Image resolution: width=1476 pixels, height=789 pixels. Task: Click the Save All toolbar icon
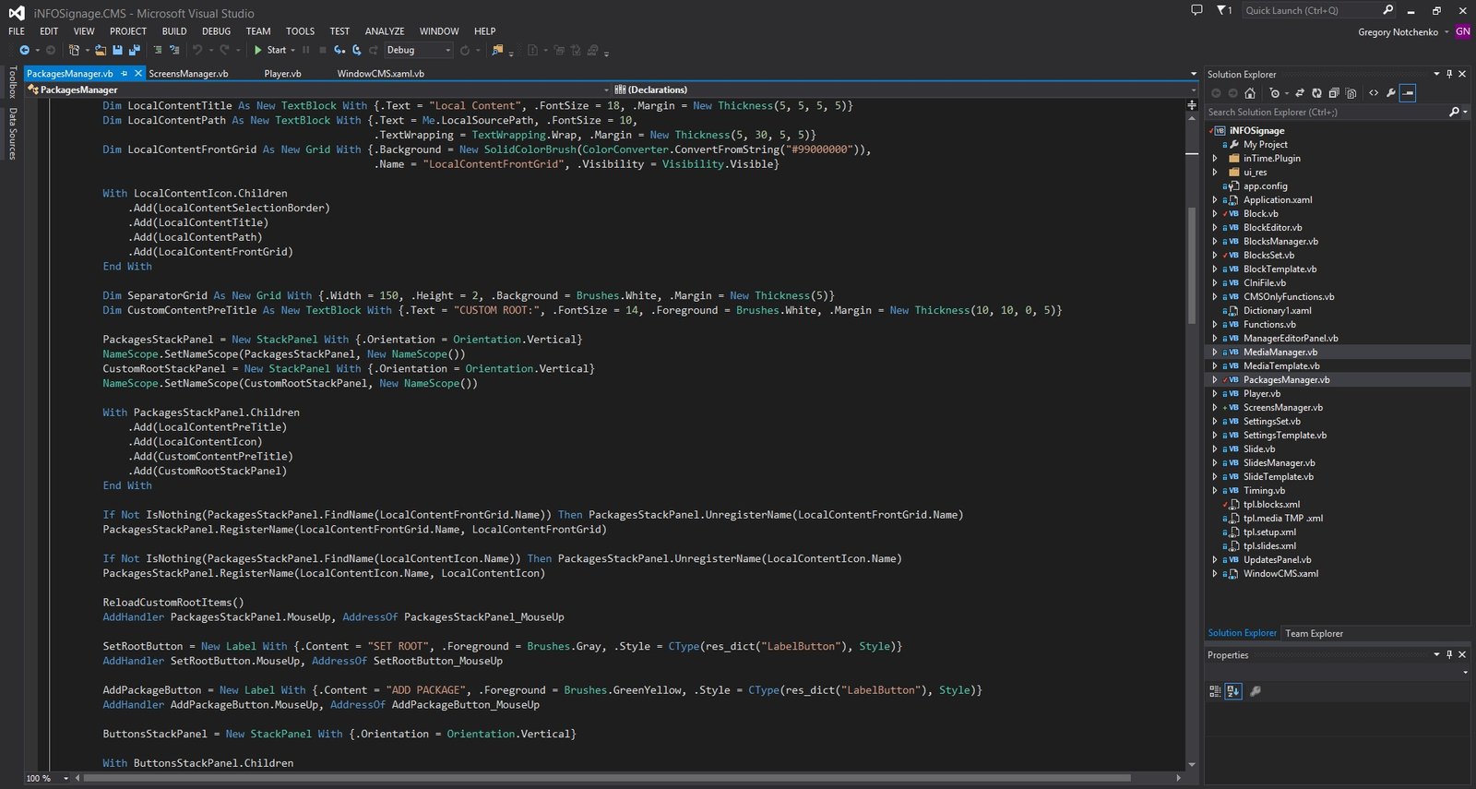coord(134,50)
